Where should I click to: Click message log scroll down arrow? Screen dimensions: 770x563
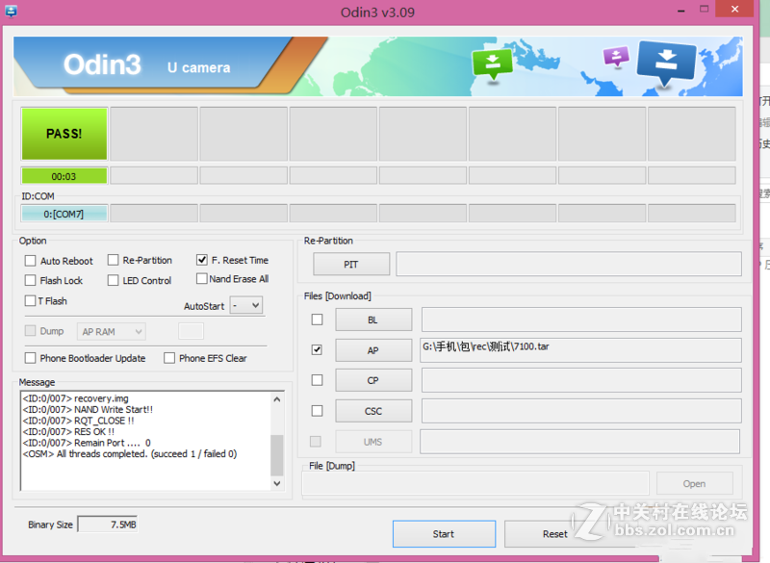[x=277, y=483]
